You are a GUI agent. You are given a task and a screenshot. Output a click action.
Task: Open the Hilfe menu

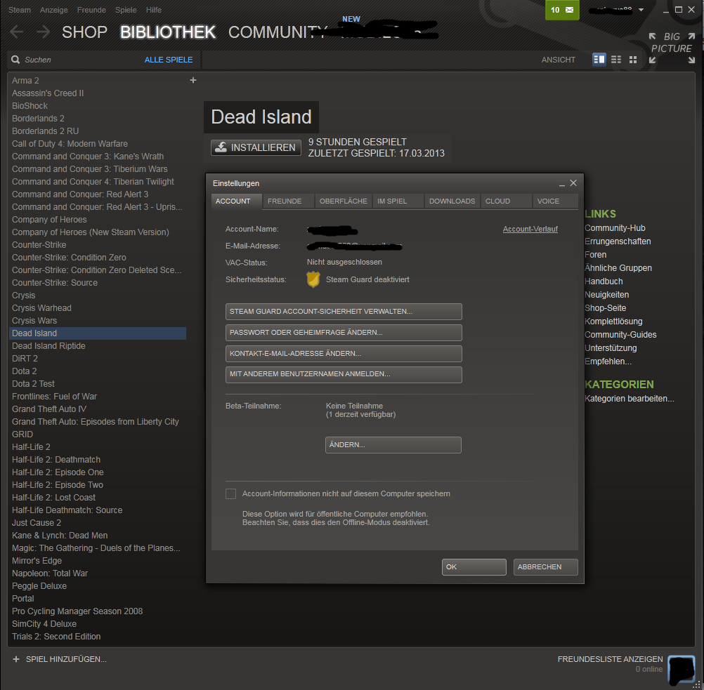(x=154, y=10)
